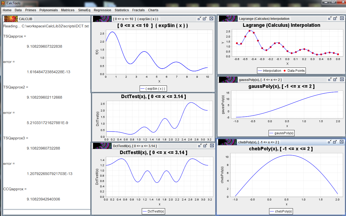346x216 pixels.
Task: Select the CALCLIB frame title bar
Action: coord(47,19)
